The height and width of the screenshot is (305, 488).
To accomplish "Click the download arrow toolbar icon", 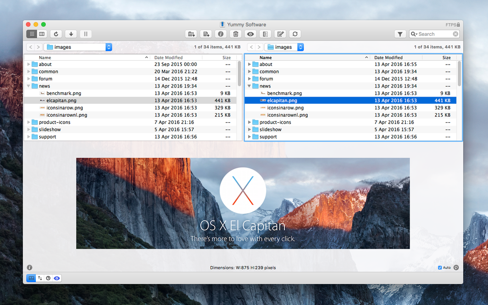I will 71,34.
